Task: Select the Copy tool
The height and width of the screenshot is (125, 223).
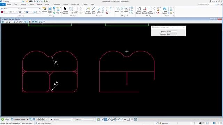Action: [121, 10]
